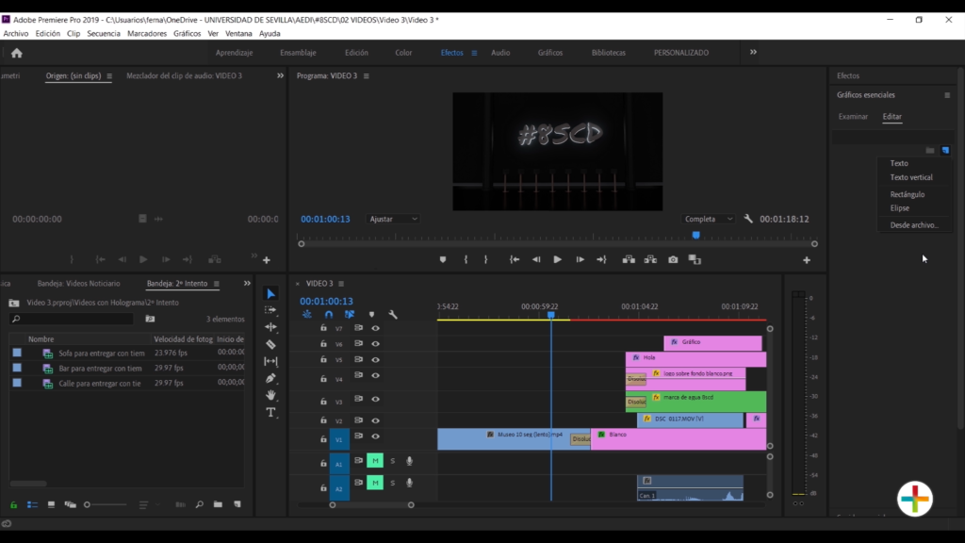Open the Programa VIDEO 3 panel menu
The height and width of the screenshot is (543, 965).
[367, 75]
